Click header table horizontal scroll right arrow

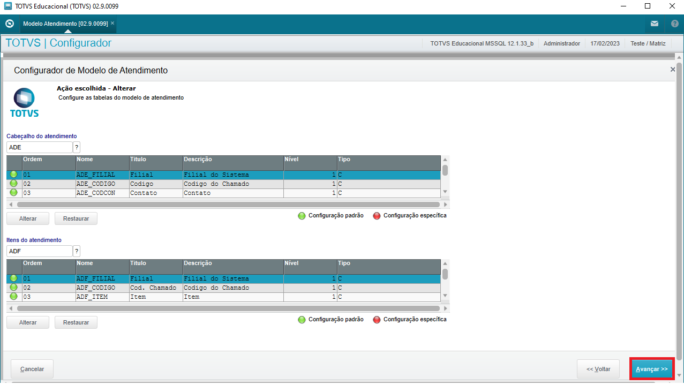(446, 205)
